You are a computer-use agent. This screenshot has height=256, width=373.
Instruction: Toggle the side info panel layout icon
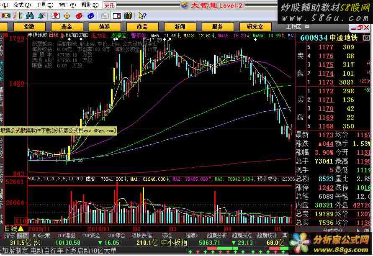click(116, 16)
